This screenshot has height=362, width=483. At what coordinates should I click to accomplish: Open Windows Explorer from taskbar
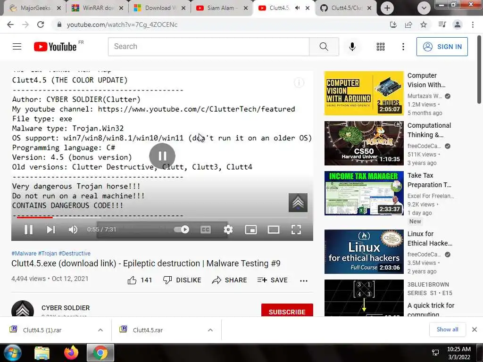(42, 353)
